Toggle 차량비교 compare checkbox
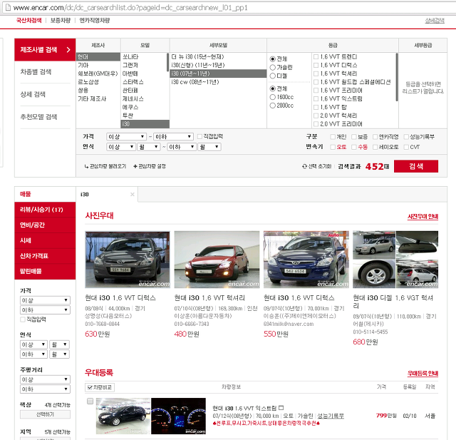 [90, 387]
